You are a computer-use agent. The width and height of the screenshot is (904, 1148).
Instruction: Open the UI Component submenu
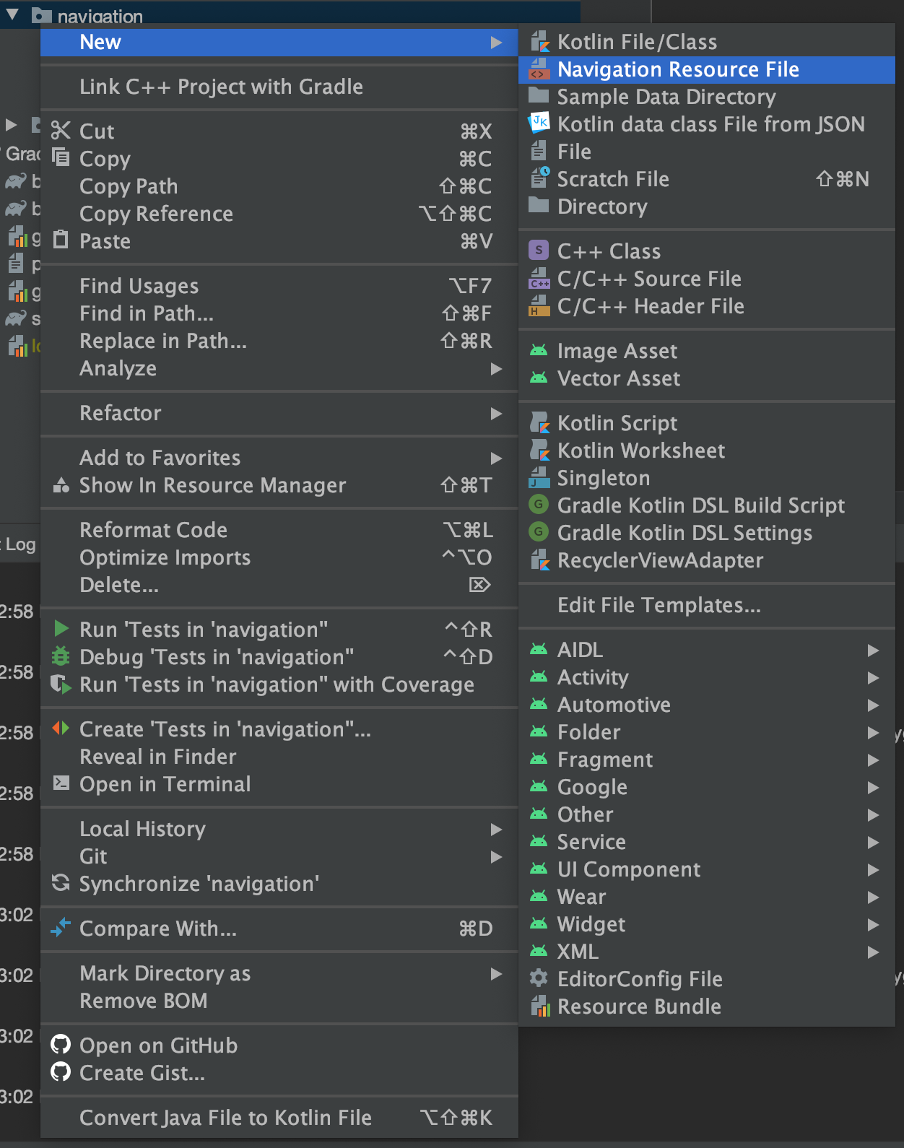[707, 869]
